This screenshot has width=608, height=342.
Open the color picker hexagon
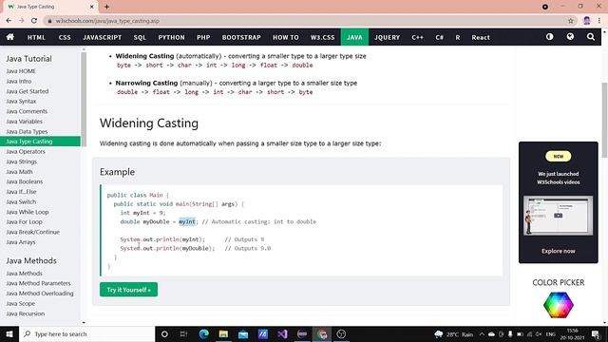559,305
